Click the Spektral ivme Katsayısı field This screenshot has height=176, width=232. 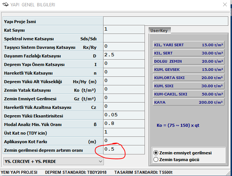(x=124, y=38)
